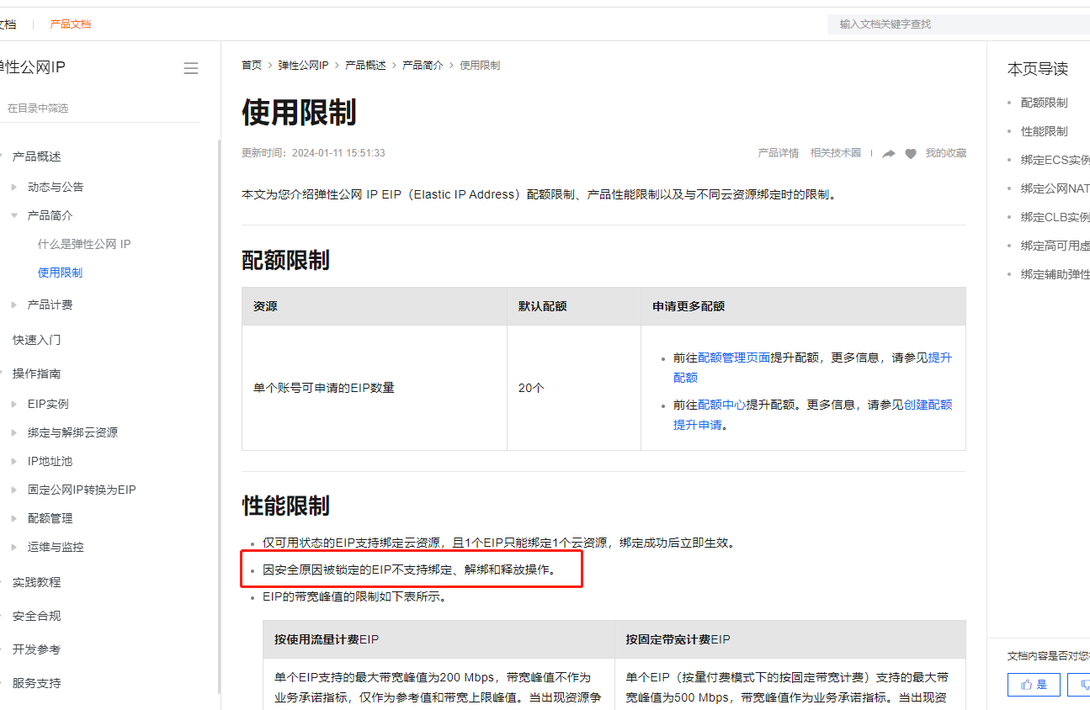Switch to 产品文档 top tab
The height and width of the screenshot is (710, 1090).
[71, 24]
